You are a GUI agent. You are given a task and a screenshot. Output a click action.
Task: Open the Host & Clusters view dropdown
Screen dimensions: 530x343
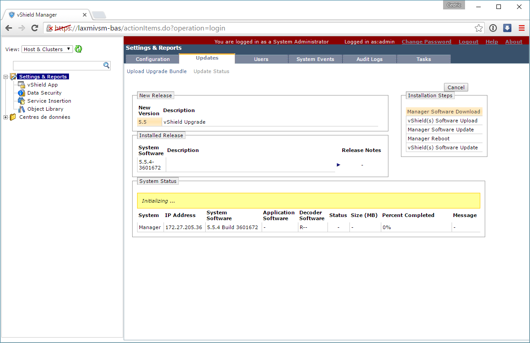(47, 49)
